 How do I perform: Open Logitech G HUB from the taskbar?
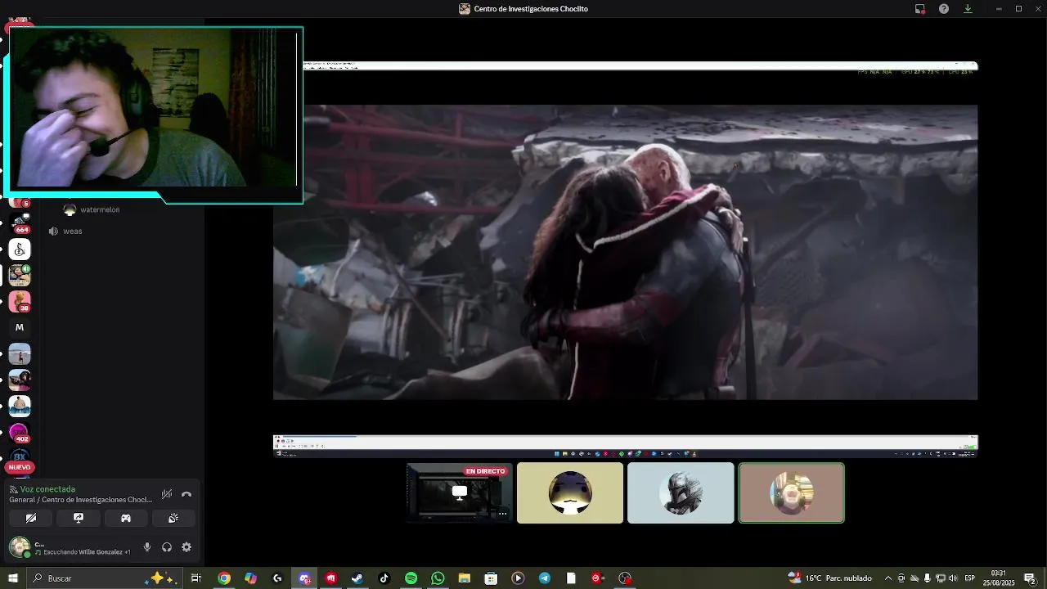[277, 578]
